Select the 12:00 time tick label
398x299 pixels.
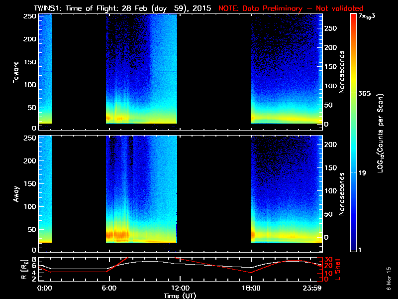tap(180, 288)
